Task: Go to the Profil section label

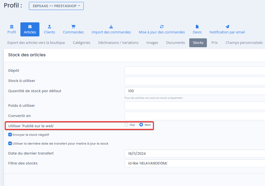Action: (12, 32)
